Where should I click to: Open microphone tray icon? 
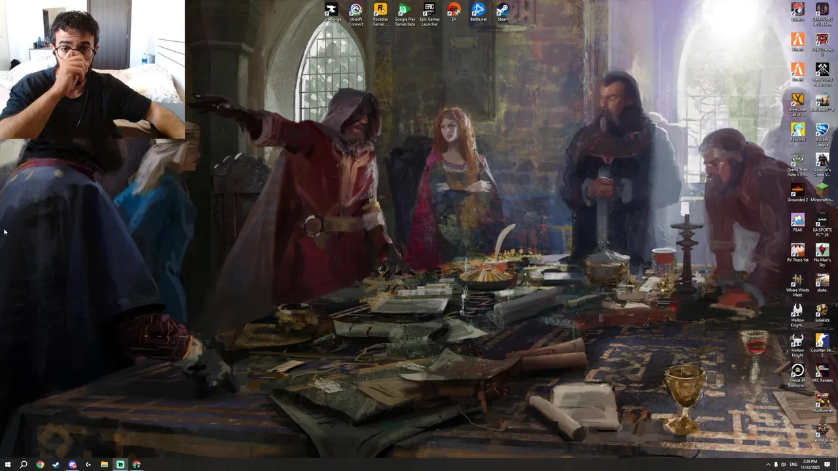pos(776,464)
